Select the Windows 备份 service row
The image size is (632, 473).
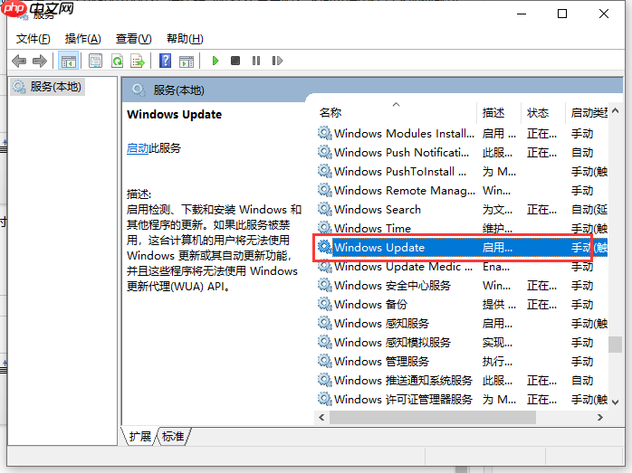point(462,305)
